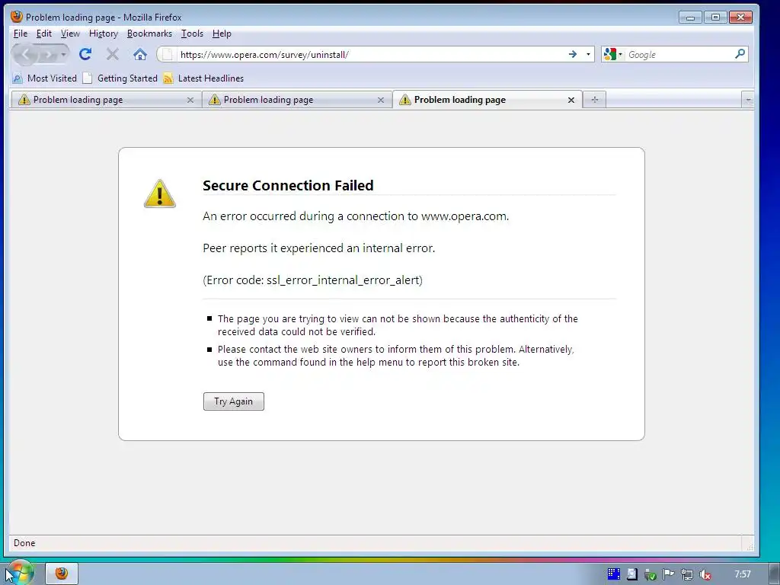Click the blue grid tray icon

point(613,574)
